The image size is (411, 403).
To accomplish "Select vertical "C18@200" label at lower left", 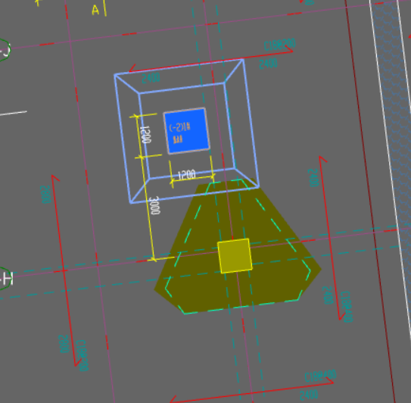I will point(83,355).
